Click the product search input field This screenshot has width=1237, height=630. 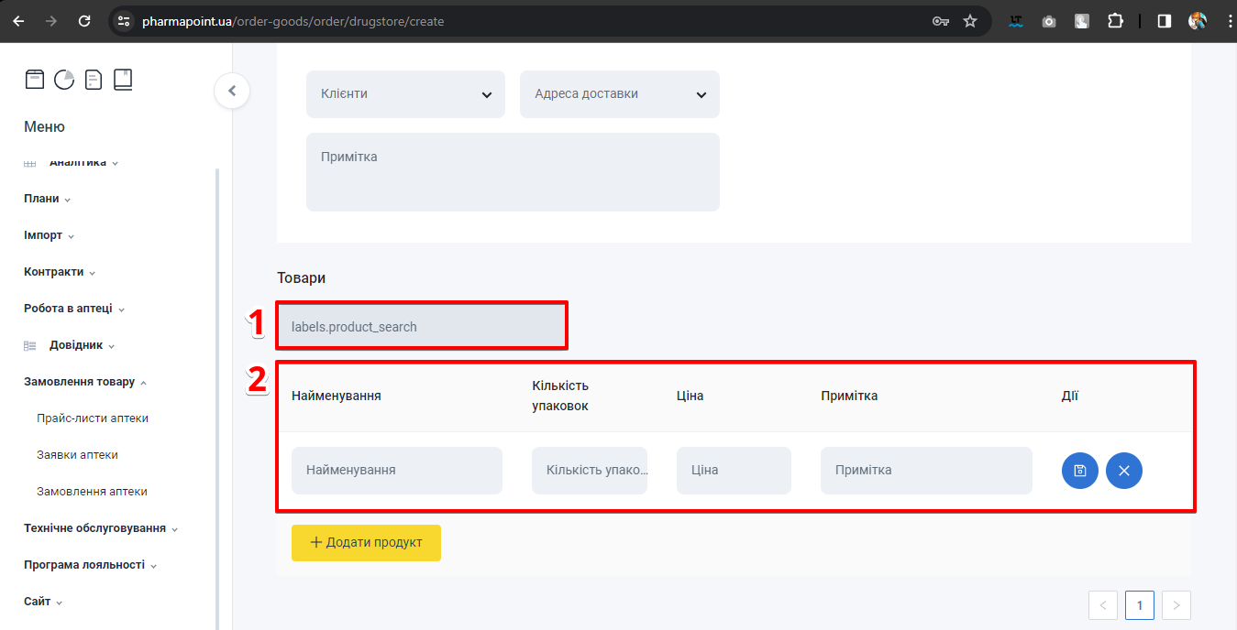click(x=422, y=327)
